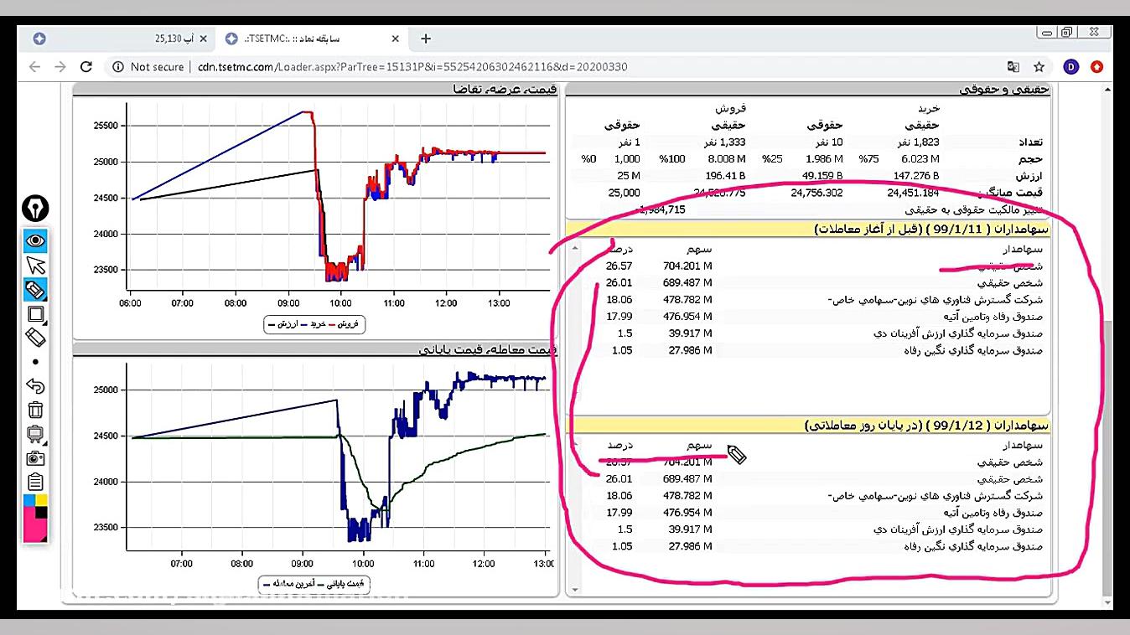The image size is (1130, 635).
Task: Take a screenshot with camera icon
Action: tap(35, 458)
